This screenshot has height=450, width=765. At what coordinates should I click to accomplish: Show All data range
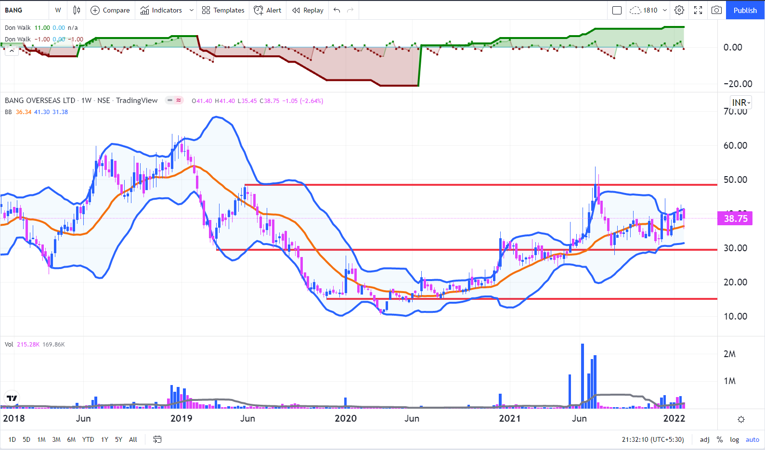(133, 439)
